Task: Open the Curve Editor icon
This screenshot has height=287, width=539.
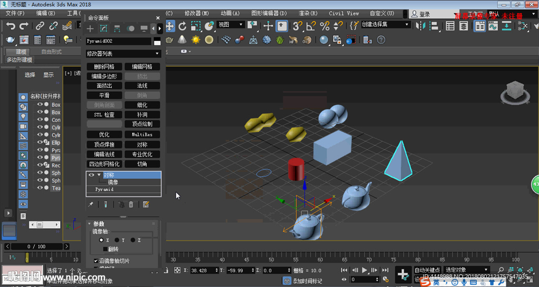Action: pyautogui.click(x=493, y=26)
